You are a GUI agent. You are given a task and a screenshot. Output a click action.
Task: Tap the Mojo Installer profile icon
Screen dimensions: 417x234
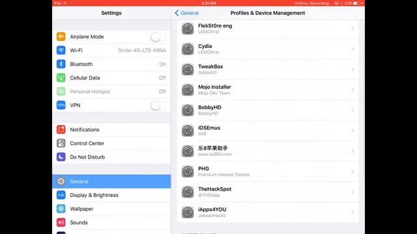tap(188, 90)
